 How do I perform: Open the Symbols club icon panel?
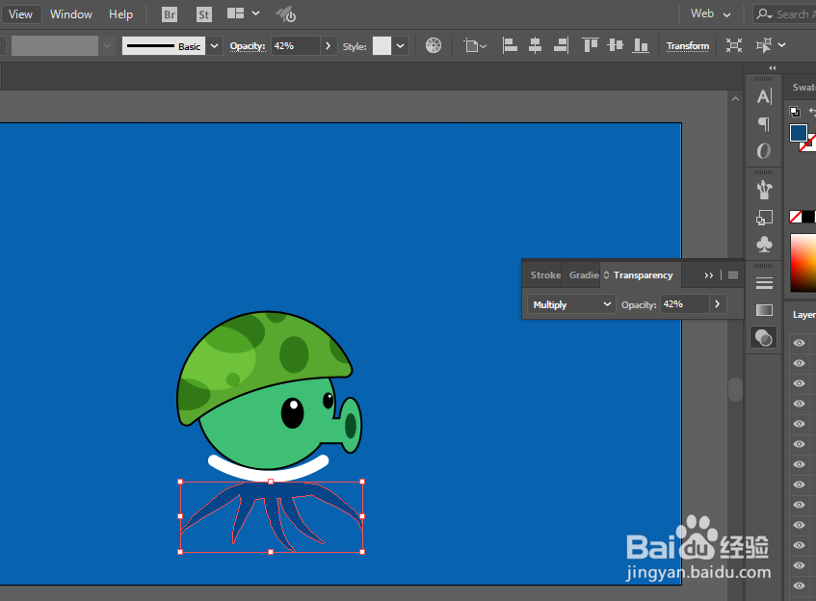tap(764, 245)
